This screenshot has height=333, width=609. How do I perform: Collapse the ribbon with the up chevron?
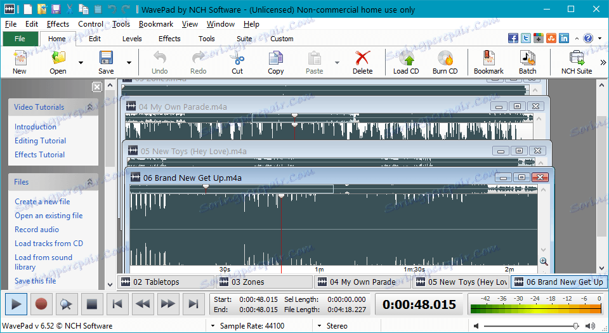[x=577, y=39]
